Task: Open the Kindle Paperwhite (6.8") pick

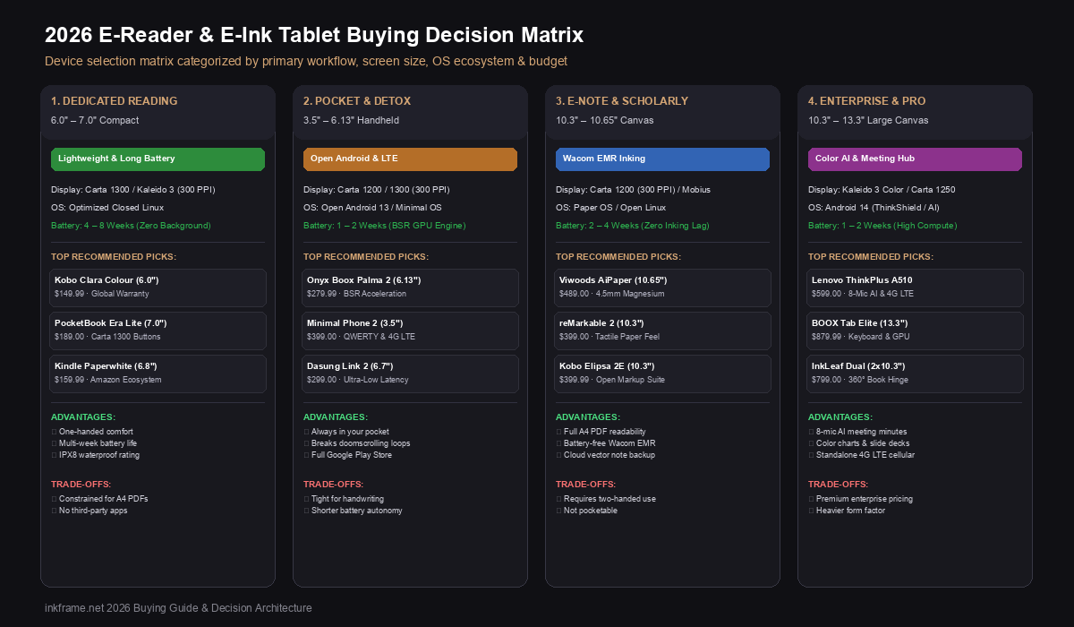Action: (x=158, y=374)
